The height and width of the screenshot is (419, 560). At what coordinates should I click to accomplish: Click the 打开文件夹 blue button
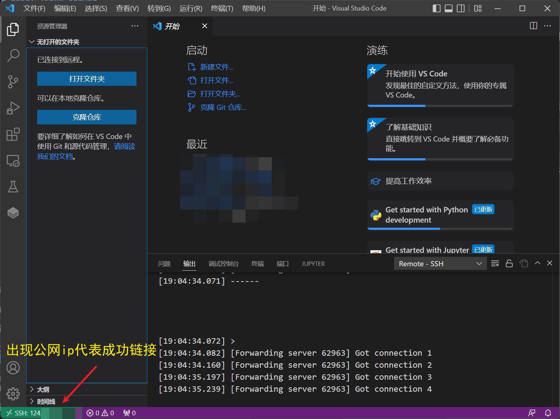(x=87, y=79)
